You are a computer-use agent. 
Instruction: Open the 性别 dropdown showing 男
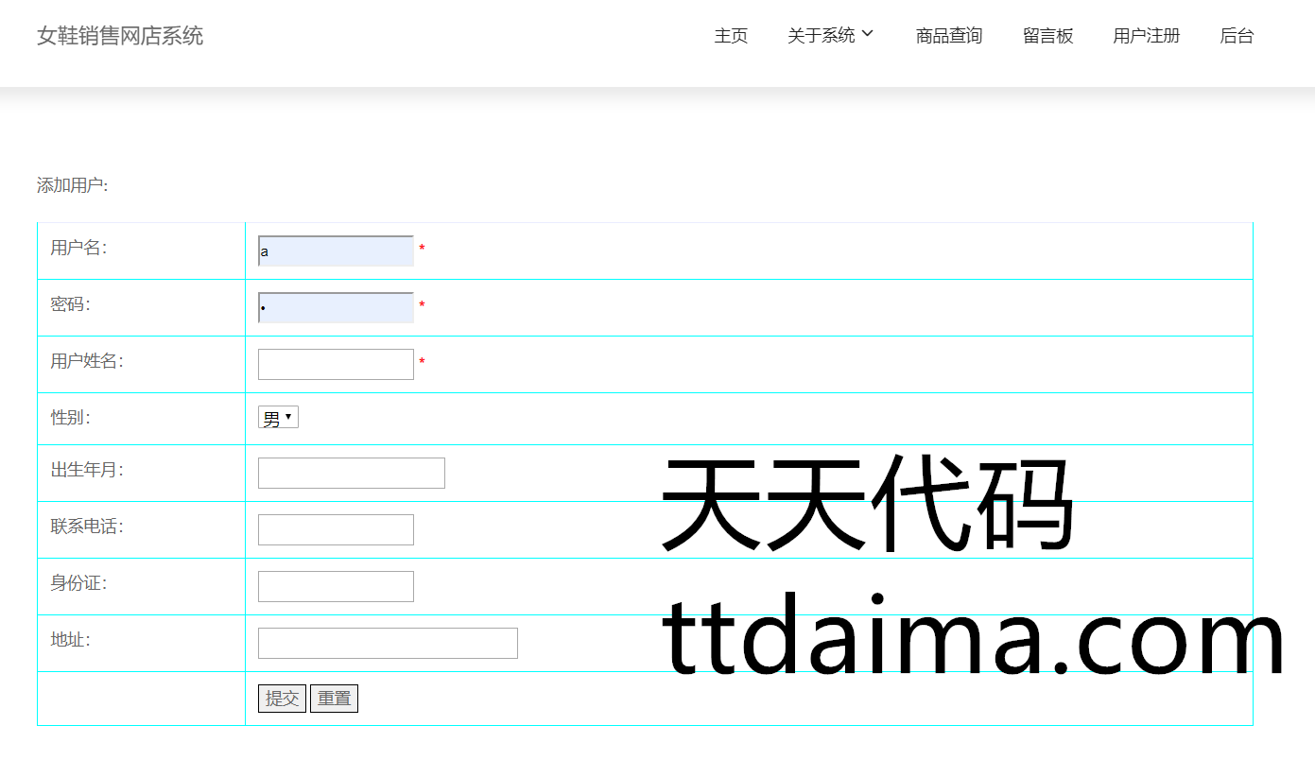pos(278,418)
